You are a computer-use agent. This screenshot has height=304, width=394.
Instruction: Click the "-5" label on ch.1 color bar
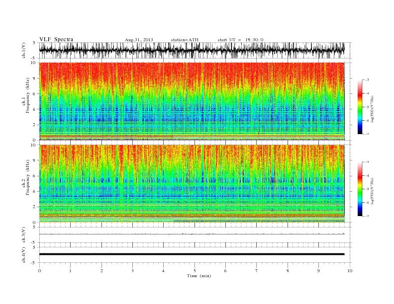point(367,107)
